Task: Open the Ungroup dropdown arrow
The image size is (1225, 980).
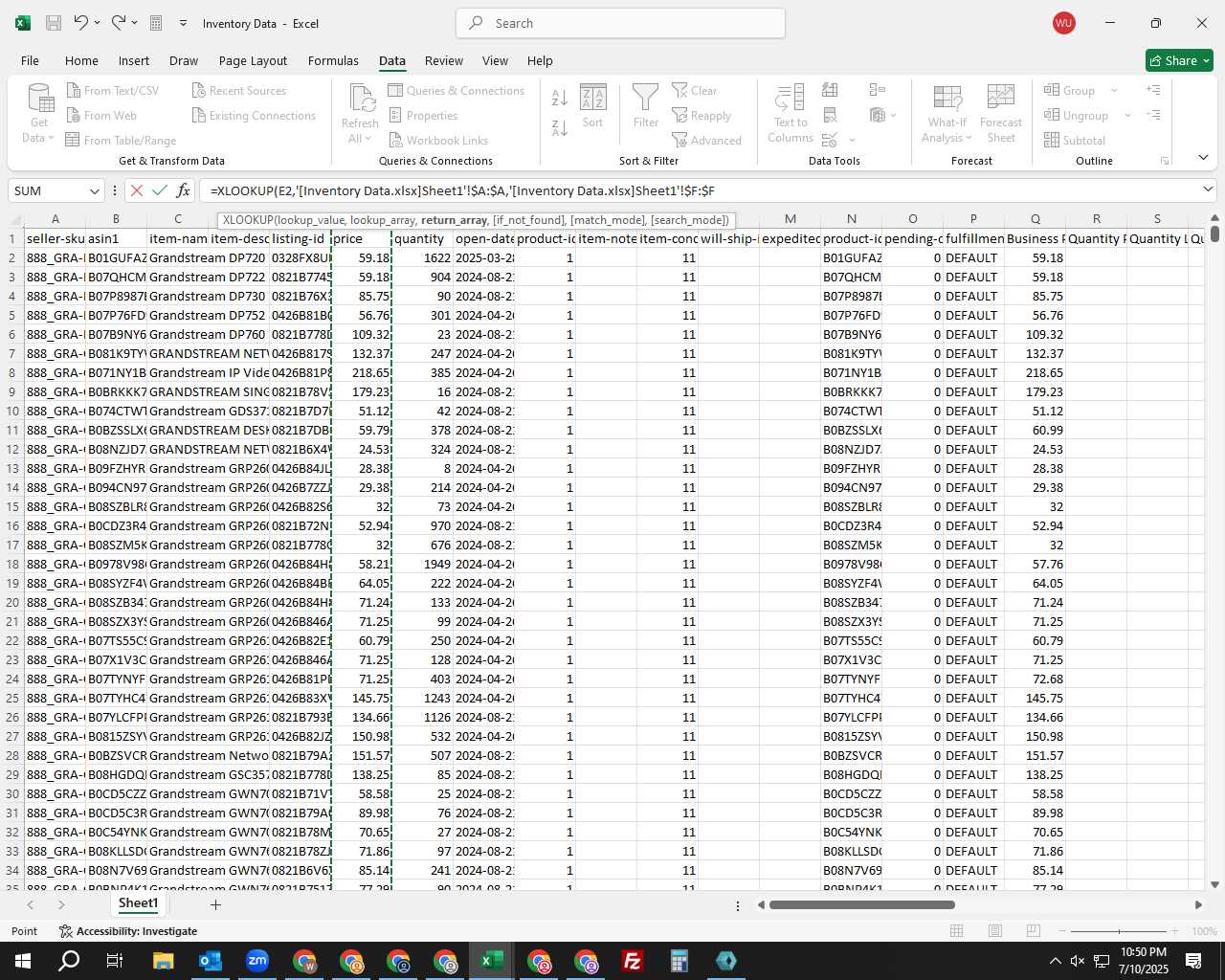Action: point(1127,115)
